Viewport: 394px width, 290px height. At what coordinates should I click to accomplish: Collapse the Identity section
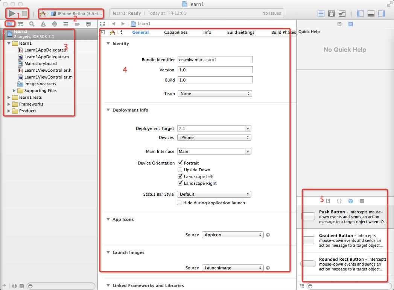(108, 44)
